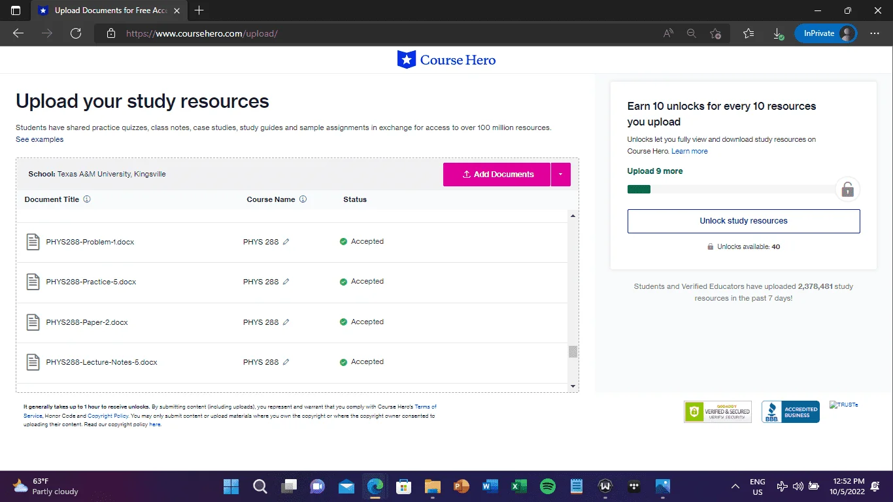Open the Learn more link
The image size is (893, 502).
click(690, 151)
